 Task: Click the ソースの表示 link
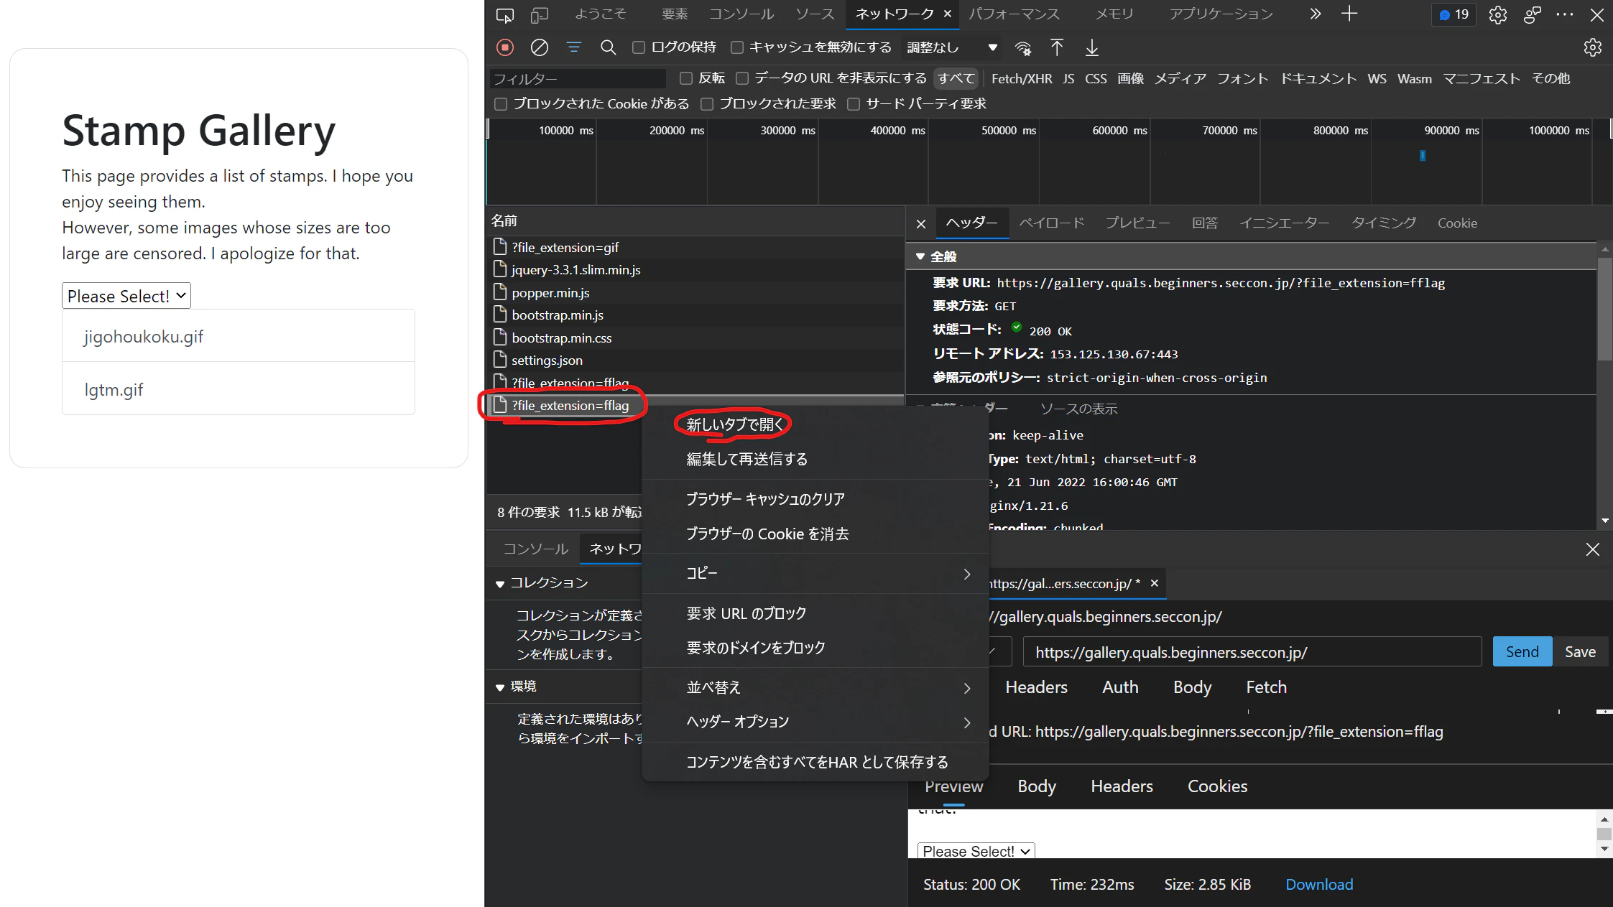click(x=1079, y=409)
